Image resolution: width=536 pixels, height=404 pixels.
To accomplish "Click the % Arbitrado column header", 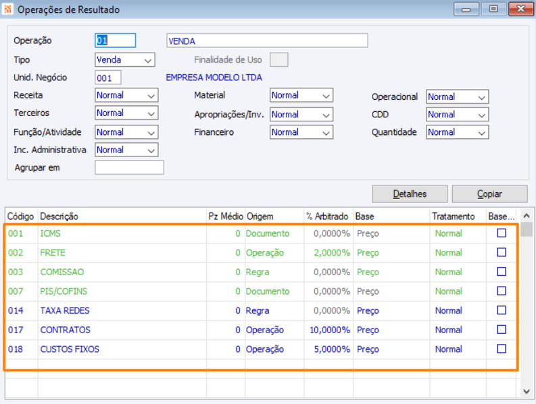I will pyautogui.click(x=328, y=217).
